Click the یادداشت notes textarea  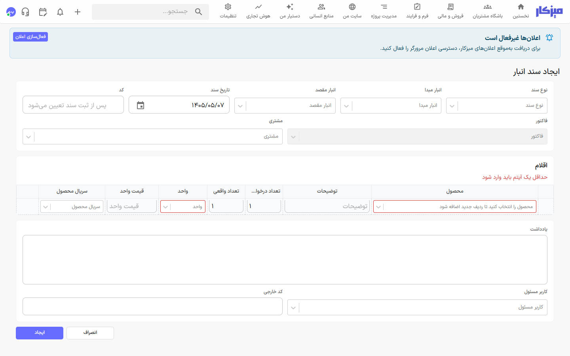click(285, 260)
